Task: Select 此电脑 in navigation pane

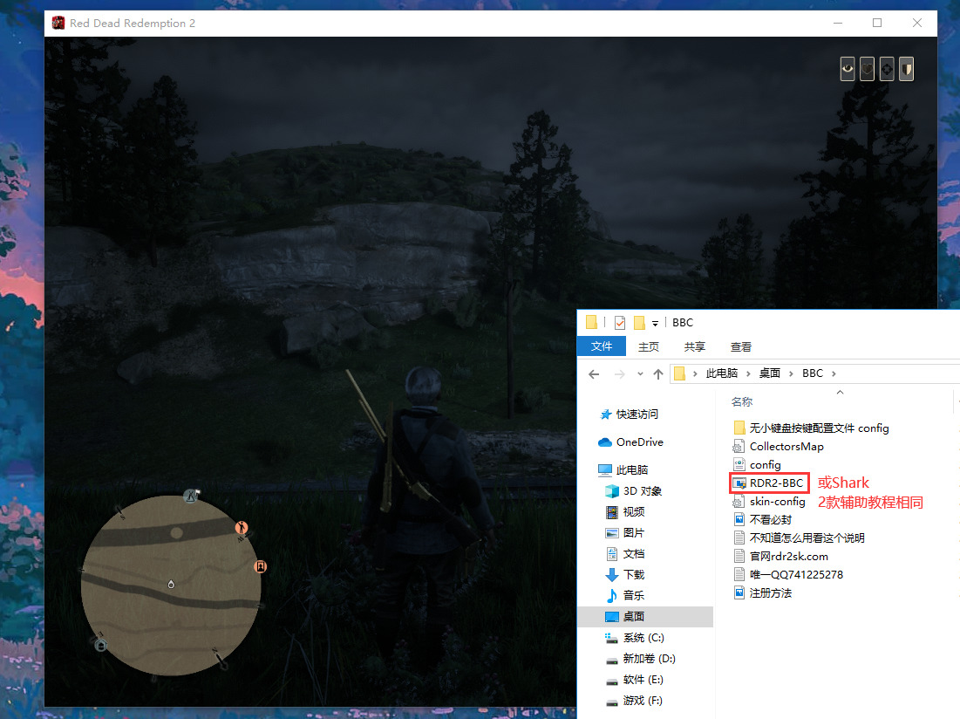Action: point(632,469)
